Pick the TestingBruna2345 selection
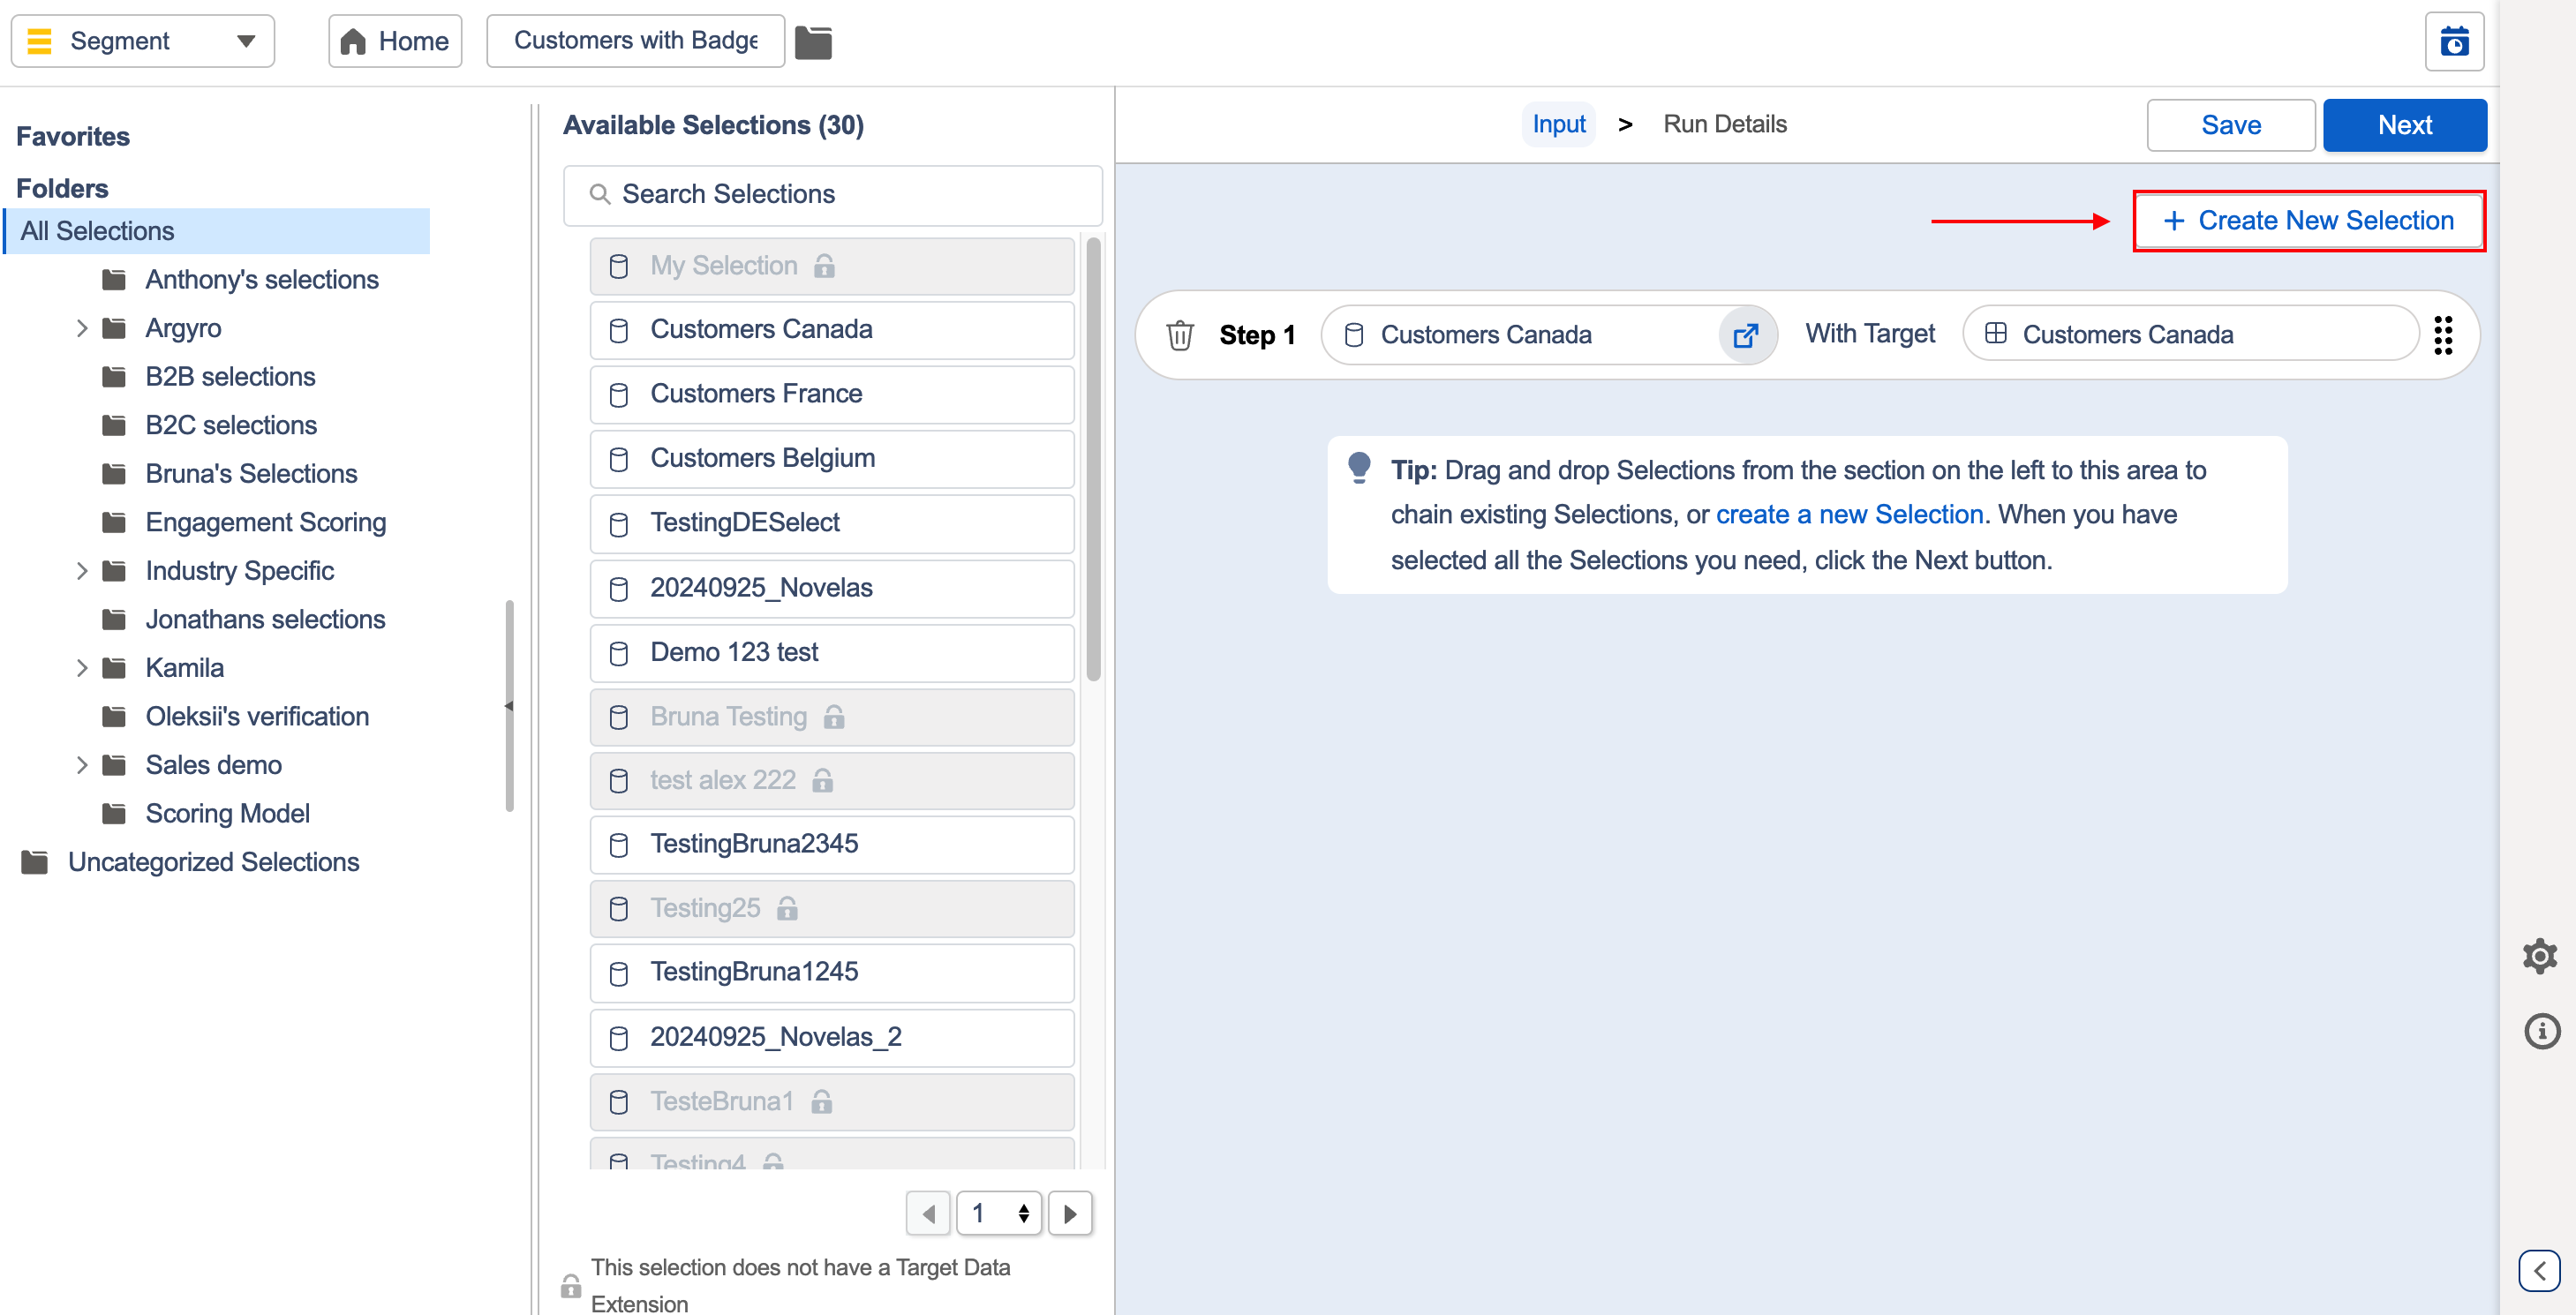The image size is (2576, 1315). tap(832, 844)
